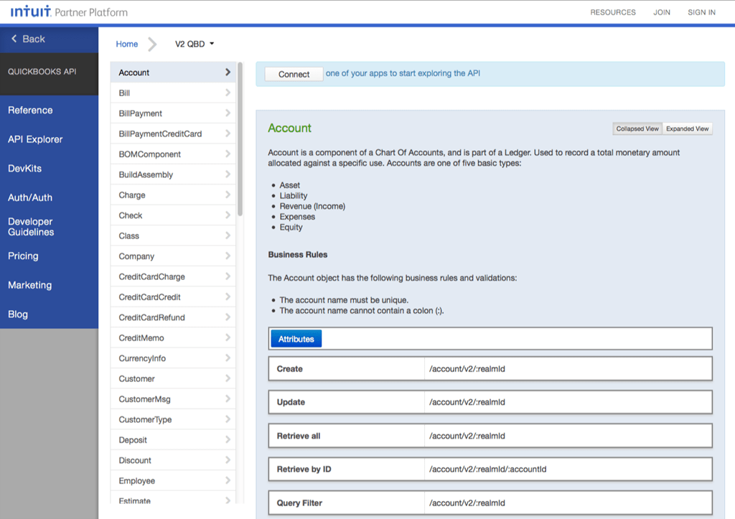Image resolution: width=735 pixels, height=519 pixels.
Task: Expand the Query Filter endpoint row
Action: pyautogui.click(x=490, y=503)
